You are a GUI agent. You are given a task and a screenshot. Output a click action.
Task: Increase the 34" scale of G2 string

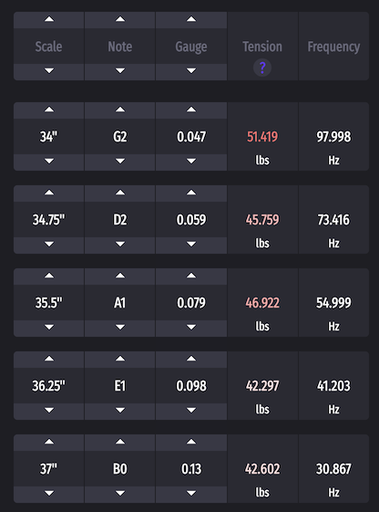[x=49, y=110]
